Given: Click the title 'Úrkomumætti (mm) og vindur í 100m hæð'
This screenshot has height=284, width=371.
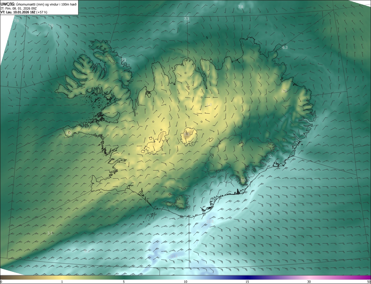Looking at the screenshot, I should pyautogui.click(x=46, y=4).
